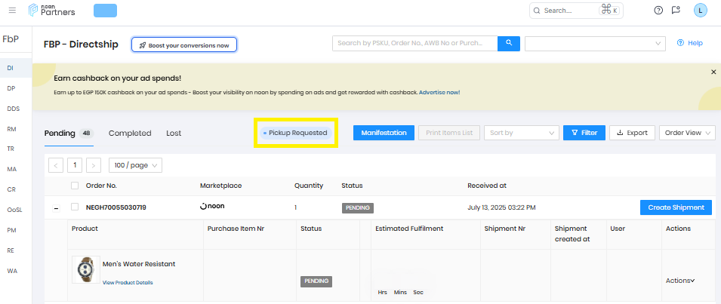Click inside the top Search box
721x304 pixels.
tap(576, 10)
